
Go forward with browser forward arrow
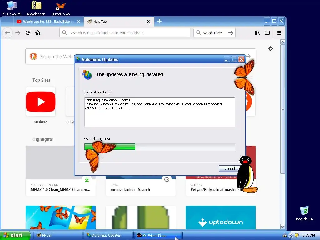[x=18, y=33]
